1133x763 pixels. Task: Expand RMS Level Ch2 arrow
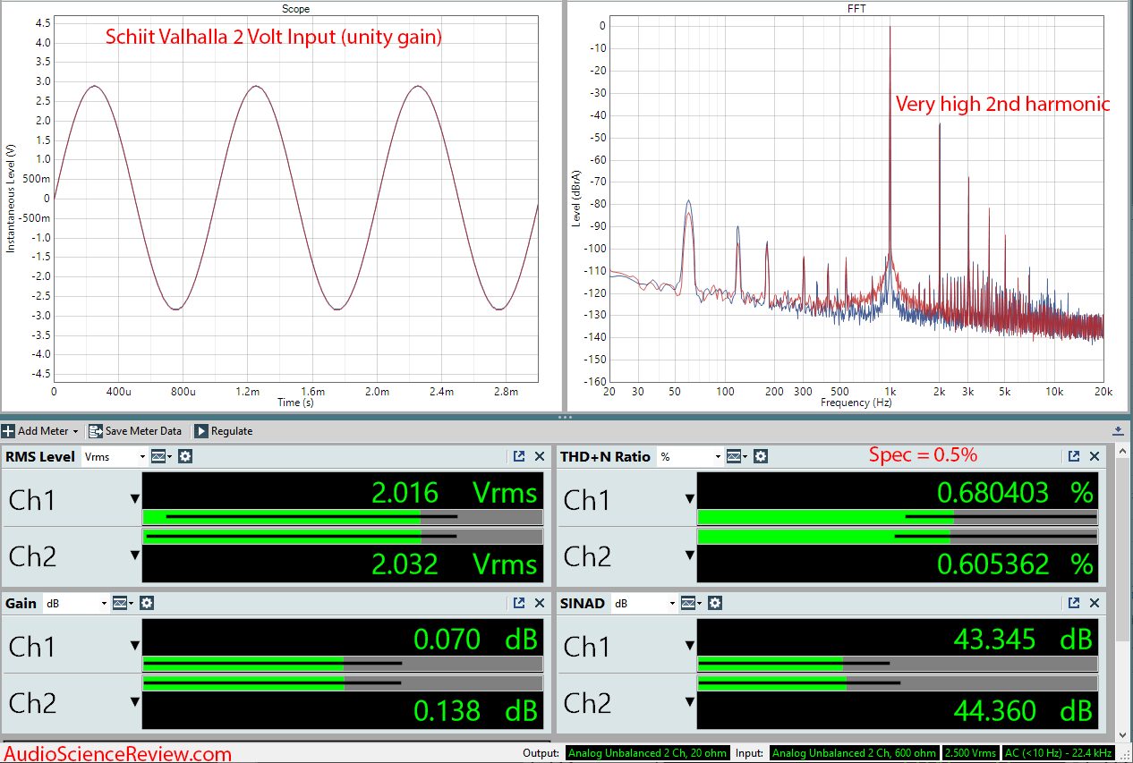click(x=135, y=555)
